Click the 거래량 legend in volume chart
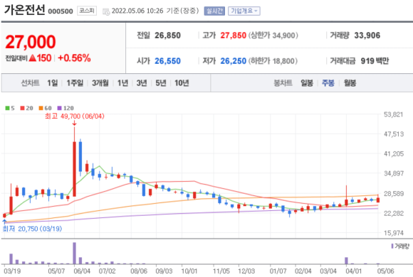This screenshot has height=277, width=413. pos(400,246)
